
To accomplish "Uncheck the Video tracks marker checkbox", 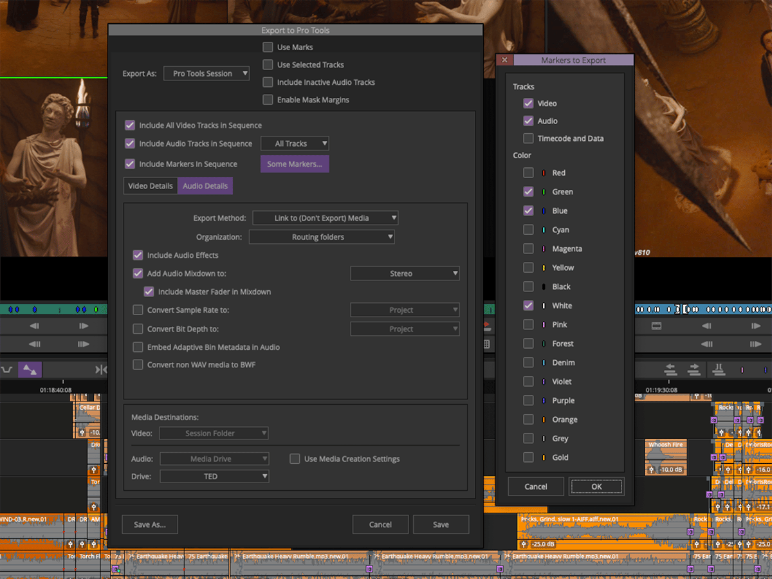I will [x=528, y=103].
